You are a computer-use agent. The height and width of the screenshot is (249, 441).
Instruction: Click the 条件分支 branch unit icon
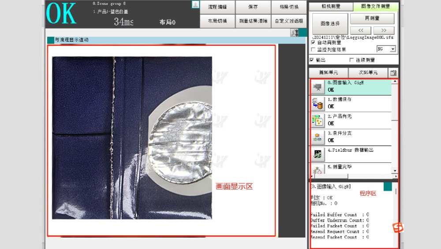point(318,137)
